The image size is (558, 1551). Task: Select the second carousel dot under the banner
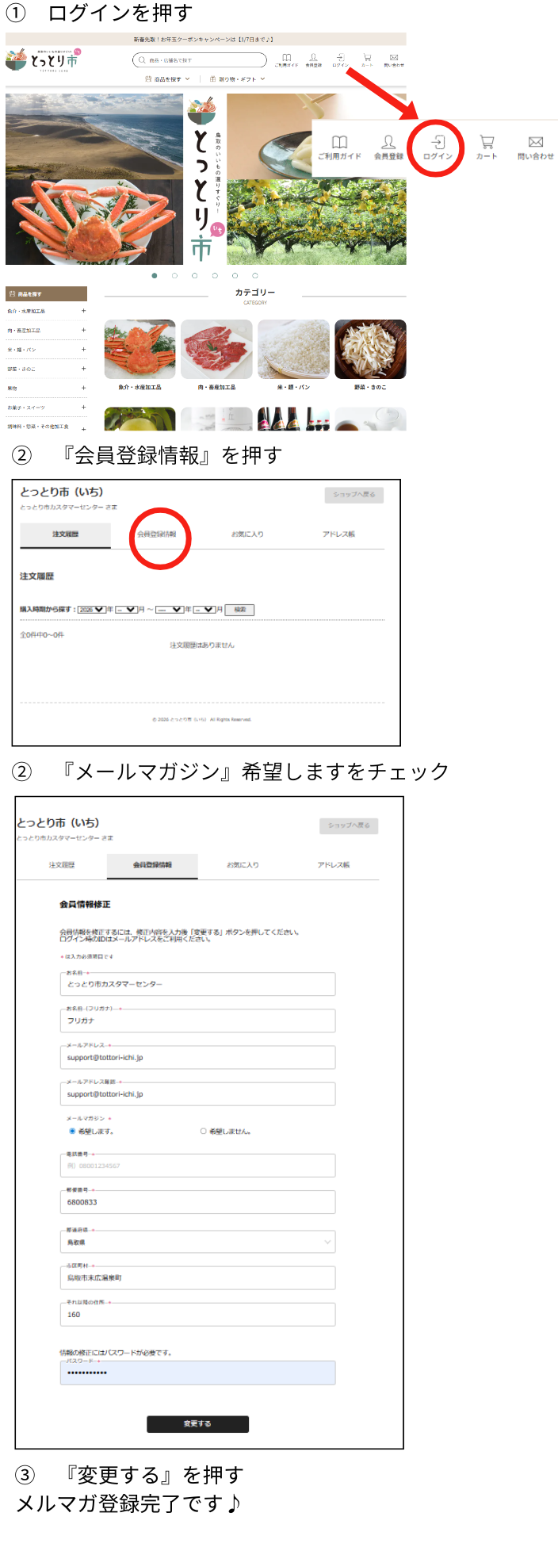[174, 276]
